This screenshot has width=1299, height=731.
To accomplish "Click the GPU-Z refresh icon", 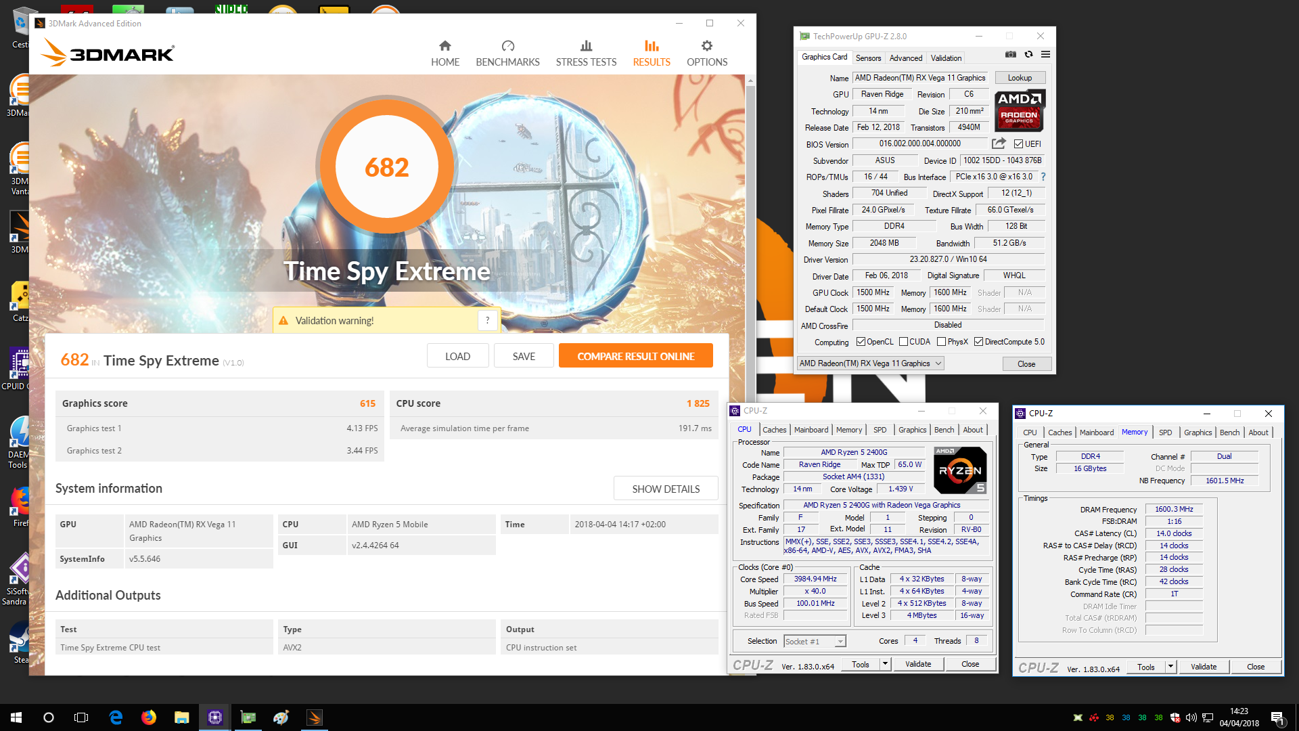I will [1028, 55].
